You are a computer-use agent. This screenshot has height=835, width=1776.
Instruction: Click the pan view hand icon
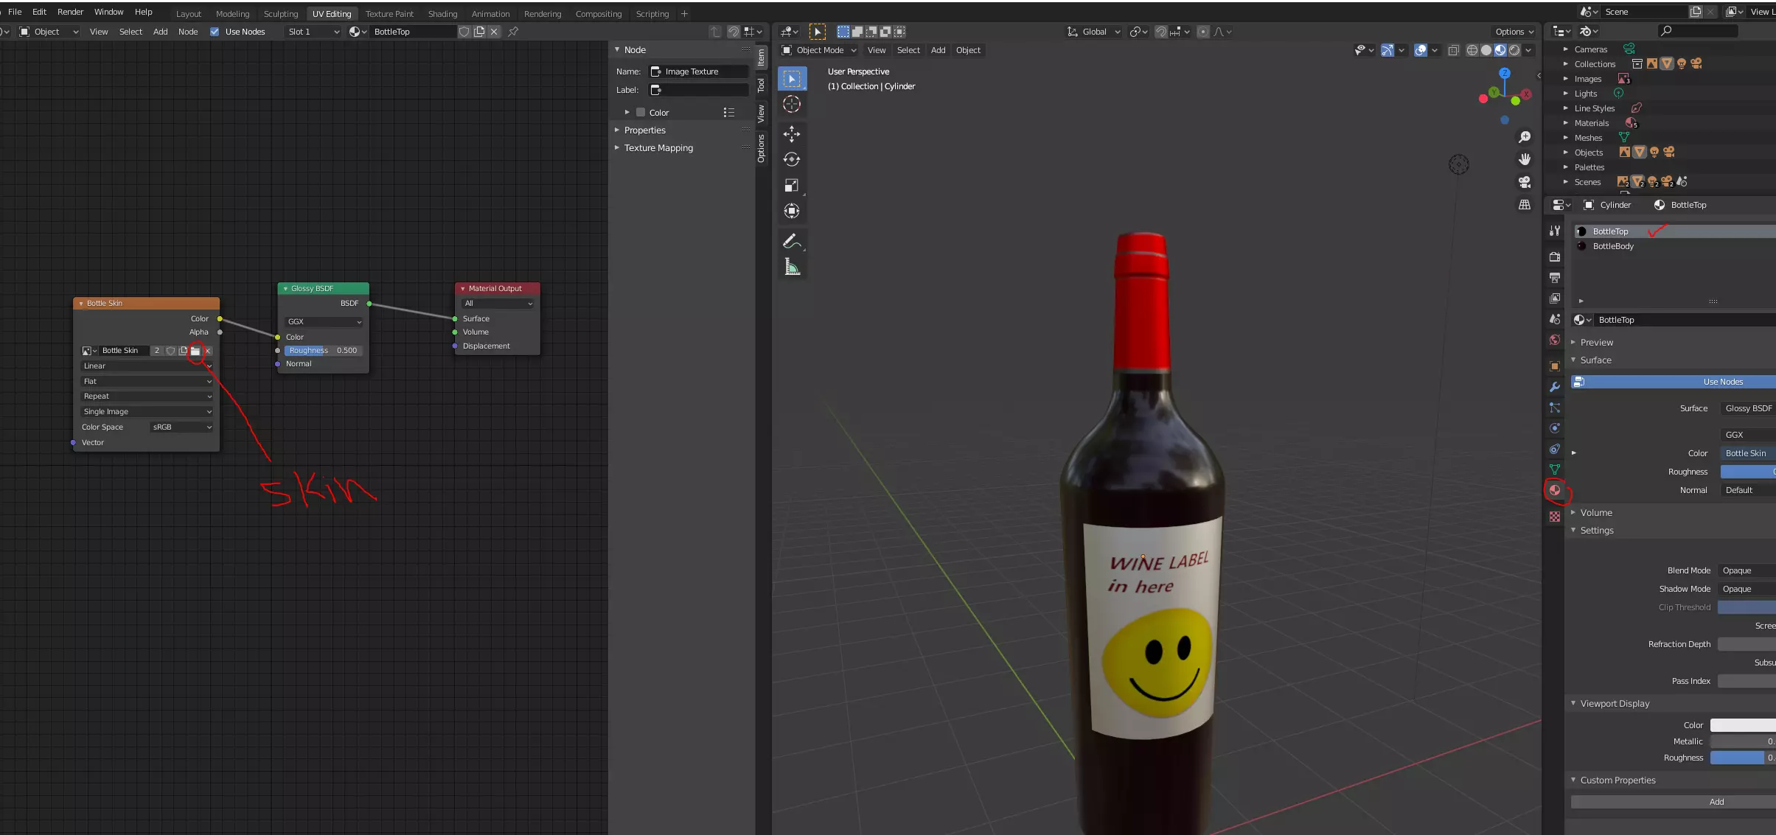1525,159
